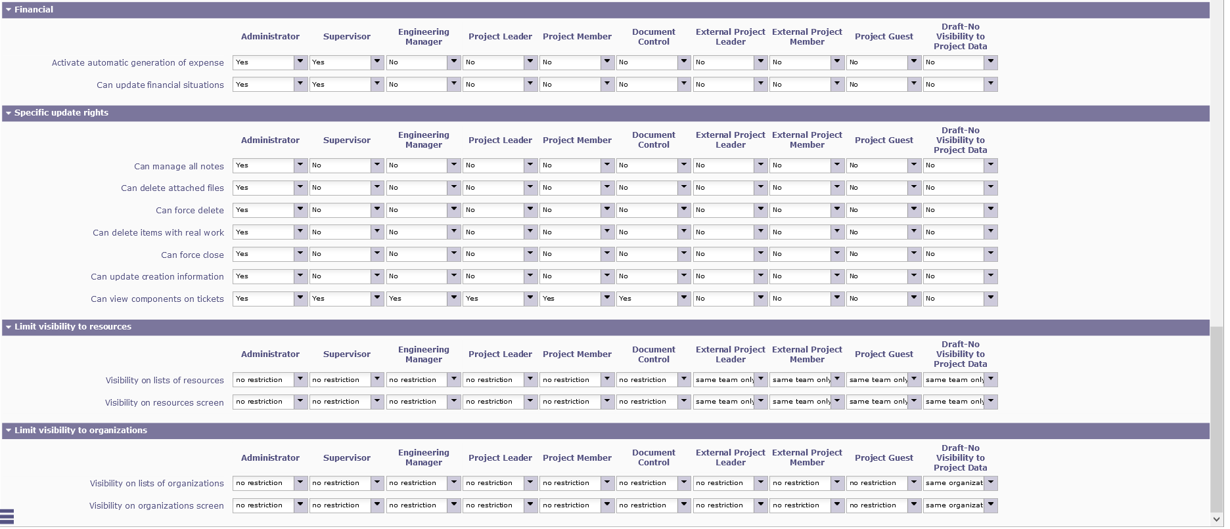Viewport: 1230px width, 529px height.
Task: Collapse the Financial section
Action: coord(9,10)
